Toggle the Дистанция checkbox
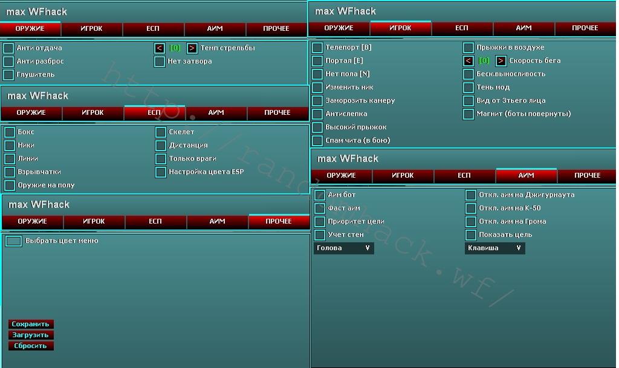Image resolution: width=619 pixels, height=368 pixels. [161, 146]
